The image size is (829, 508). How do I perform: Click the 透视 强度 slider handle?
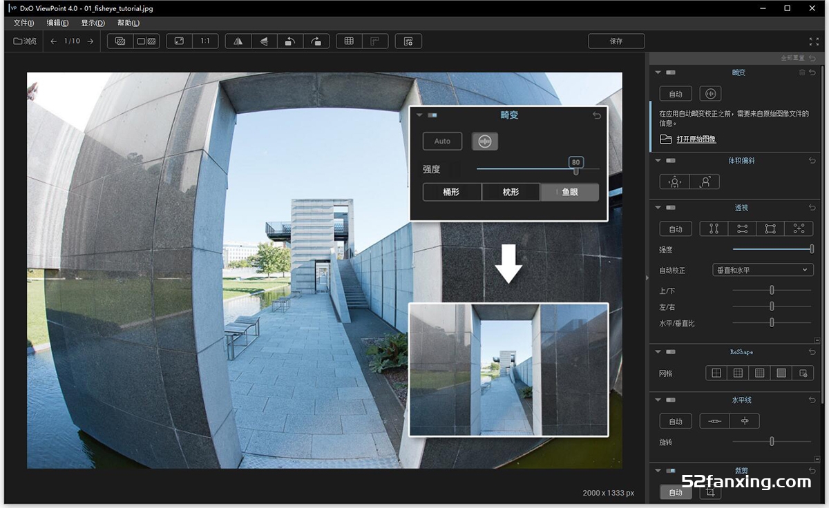[812, 249]
